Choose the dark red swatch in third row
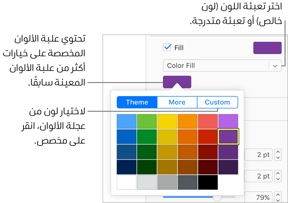The height and width of the screenshot is (203, 288). coord(208,152)
